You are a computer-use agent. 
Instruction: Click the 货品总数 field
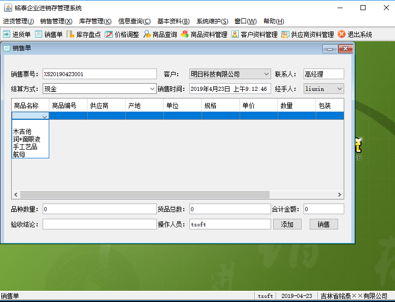click(x=230, y=209)
